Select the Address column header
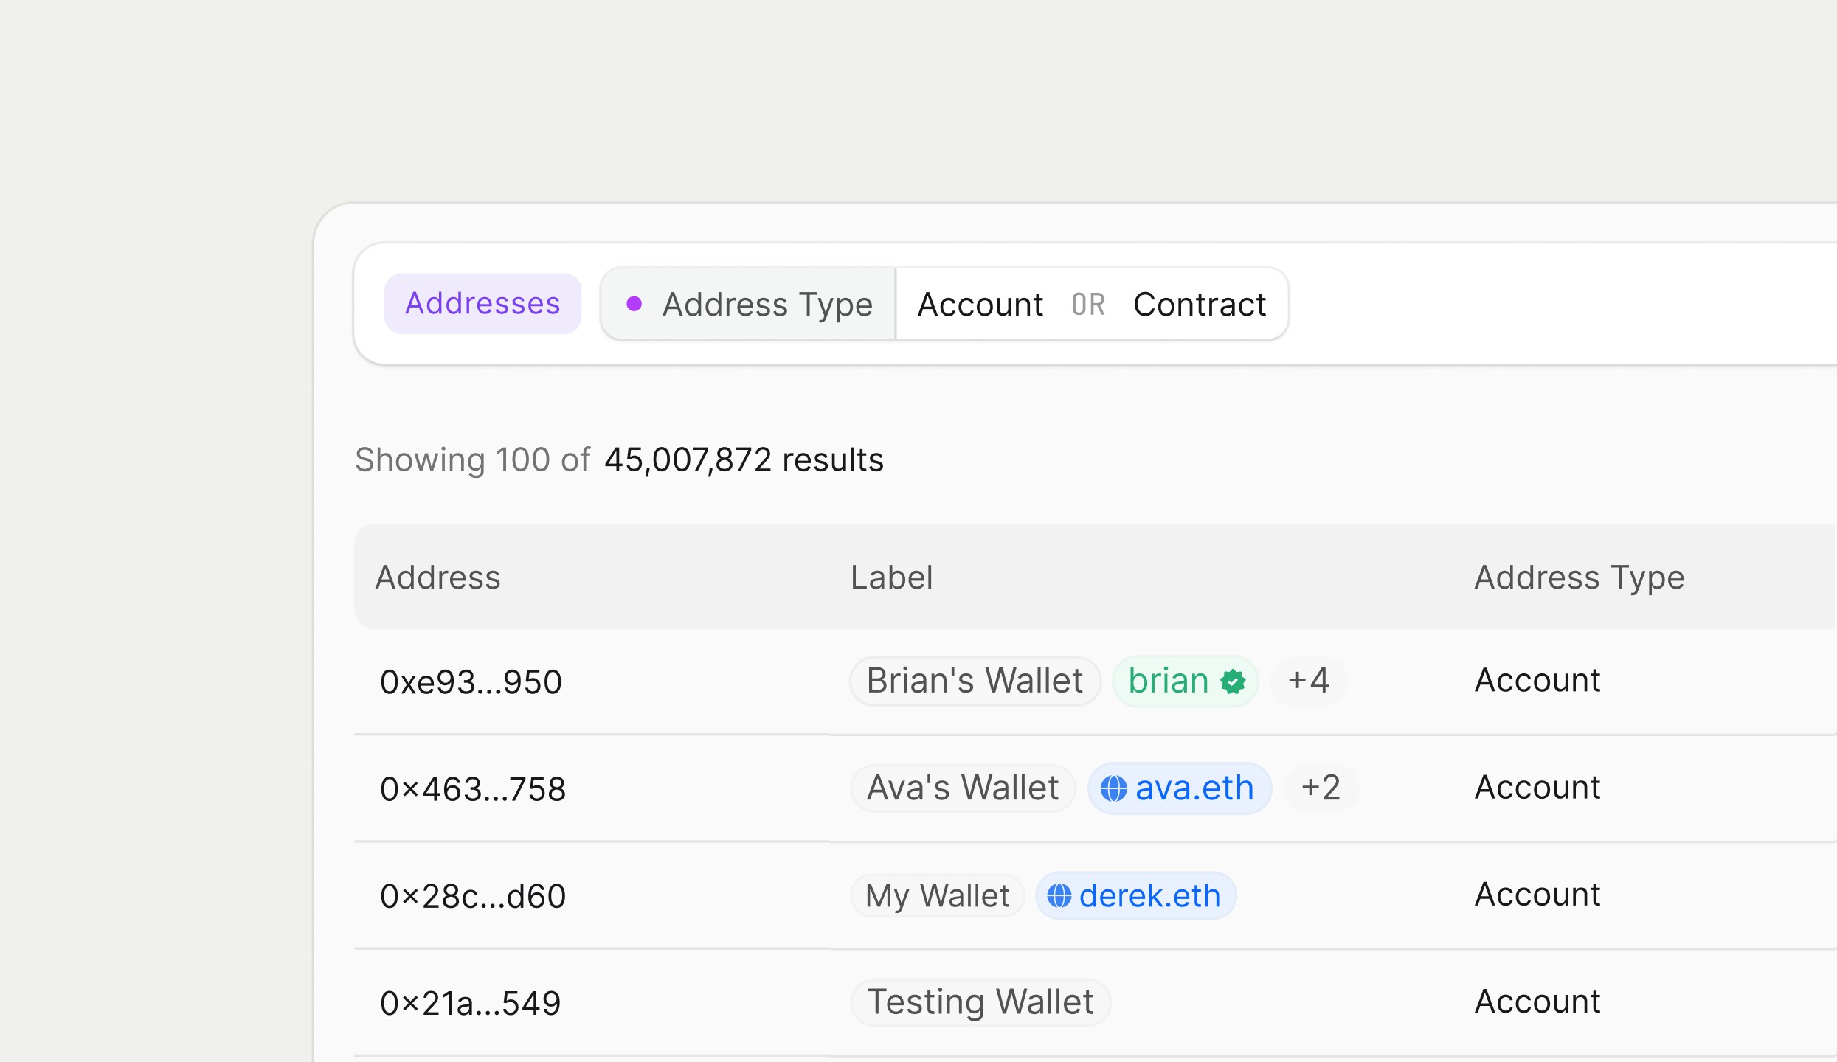Image resolution: width=1837 pixels, height=1062 pixels. tap(439, 577)
